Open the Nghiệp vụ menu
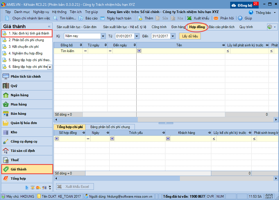This screenshot has height=200, width=279. click(41, 12)
